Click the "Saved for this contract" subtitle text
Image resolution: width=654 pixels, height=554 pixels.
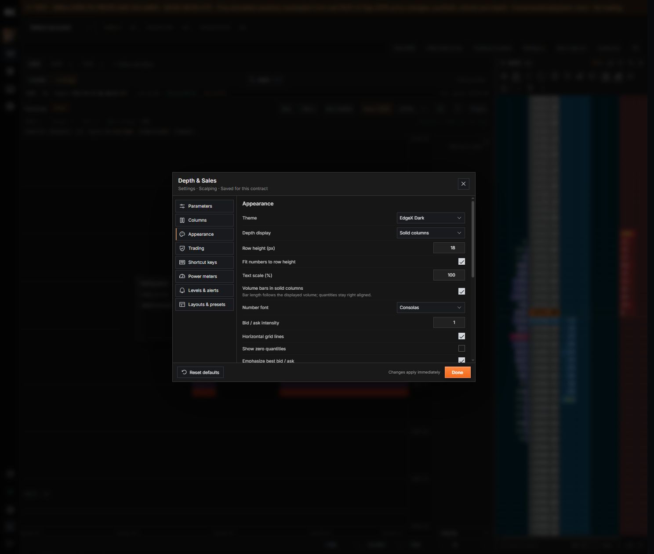coord(244,189)
